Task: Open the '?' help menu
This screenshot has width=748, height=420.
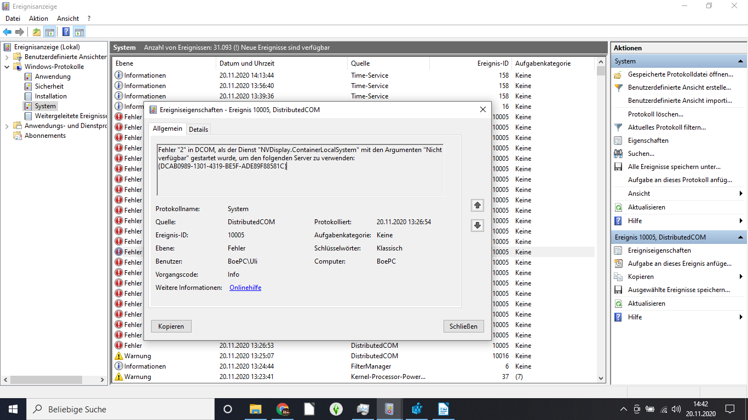Action: [89, 19]
